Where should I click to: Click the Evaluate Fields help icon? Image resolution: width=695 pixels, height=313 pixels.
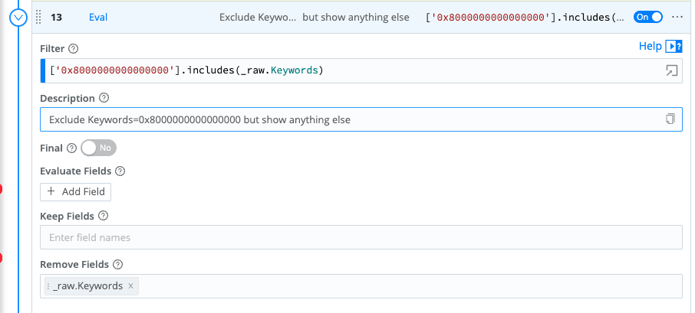(120, 171)
